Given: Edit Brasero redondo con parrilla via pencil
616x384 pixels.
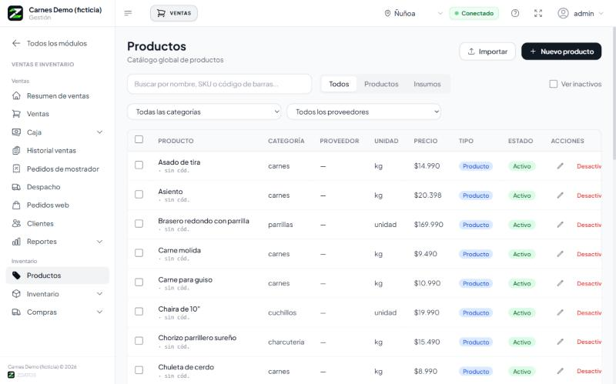Looking at the screenshot, I should point(561,225).
